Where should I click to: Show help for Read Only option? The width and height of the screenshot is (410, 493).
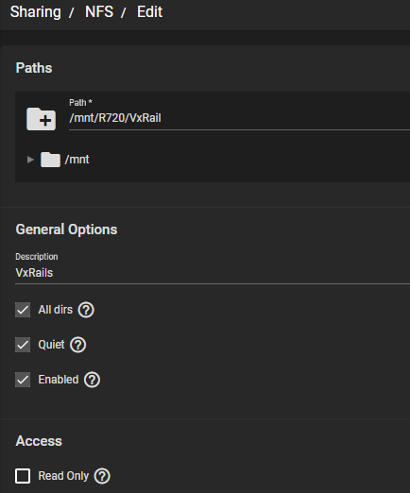[102, 476]
